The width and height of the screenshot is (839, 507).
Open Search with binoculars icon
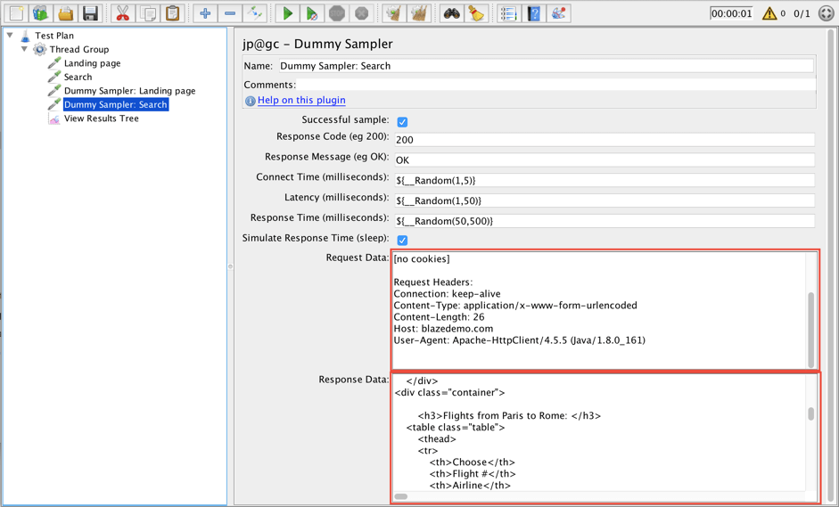(x=452, y=12)
